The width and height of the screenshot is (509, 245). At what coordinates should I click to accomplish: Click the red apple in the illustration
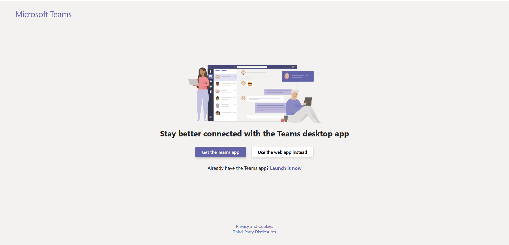(x=283, y=121)
